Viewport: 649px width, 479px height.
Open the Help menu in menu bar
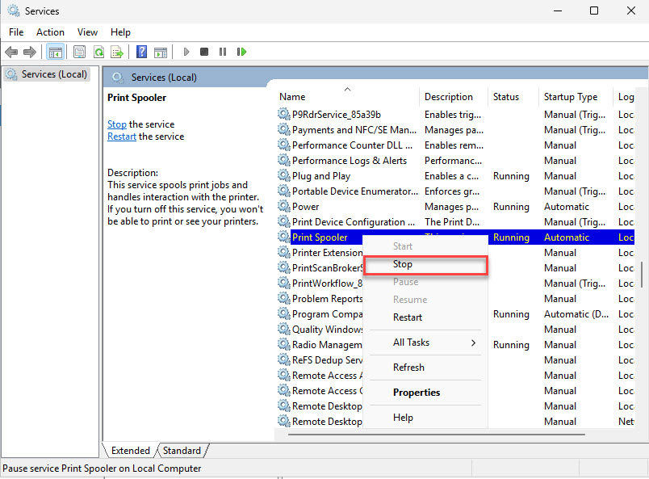[120, 32]
